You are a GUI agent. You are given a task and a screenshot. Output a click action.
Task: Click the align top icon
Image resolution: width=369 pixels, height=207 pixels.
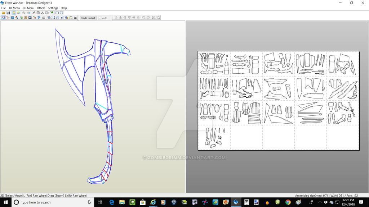tap(129, 18)
